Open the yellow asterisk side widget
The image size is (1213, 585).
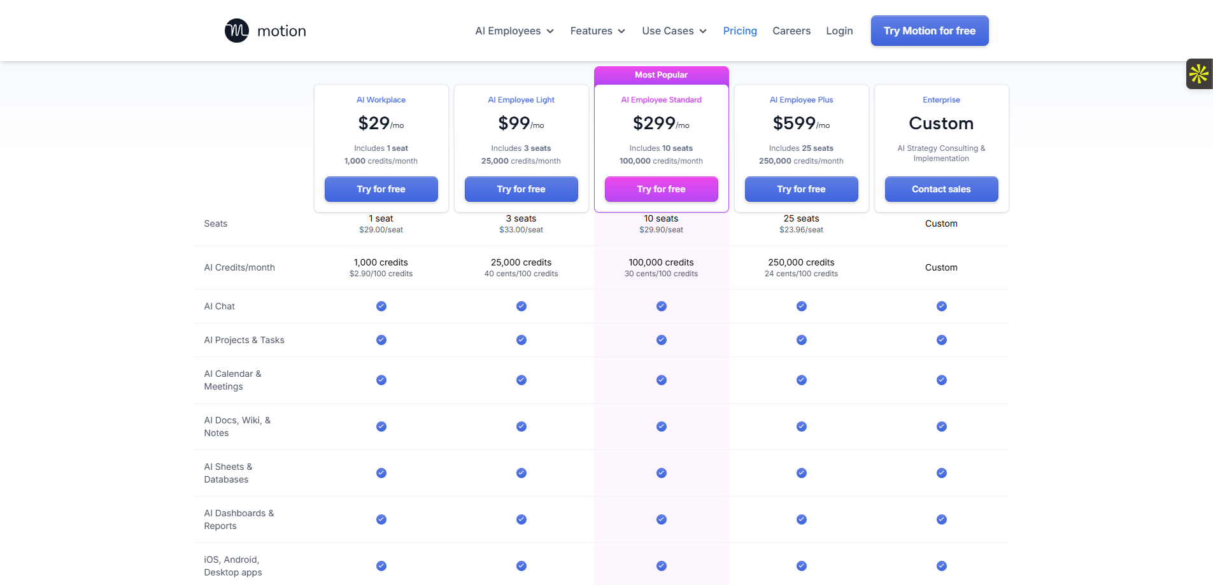tap(1199, 74)
